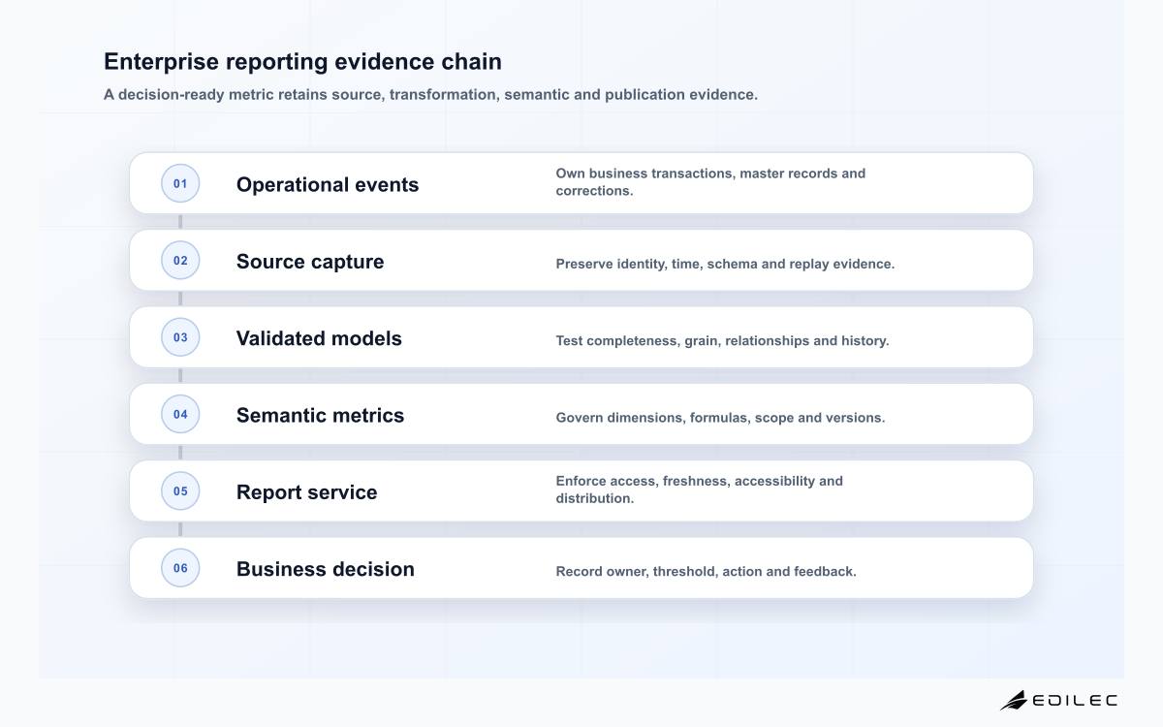Click the 05 step number badge
Screen dimensions: 1163x727
point(180,490)
